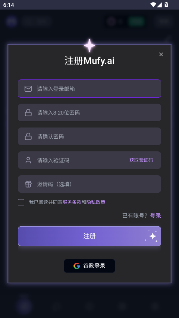Click the 登录 login link
The image size is (179, 318).
156,215
